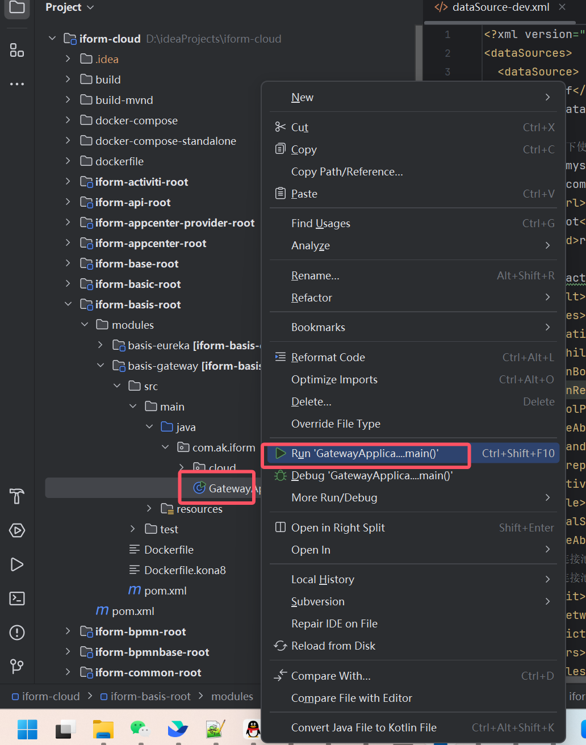Open the Structure tool window icon
Screen dimensions: 586x745
coord(17,51)
